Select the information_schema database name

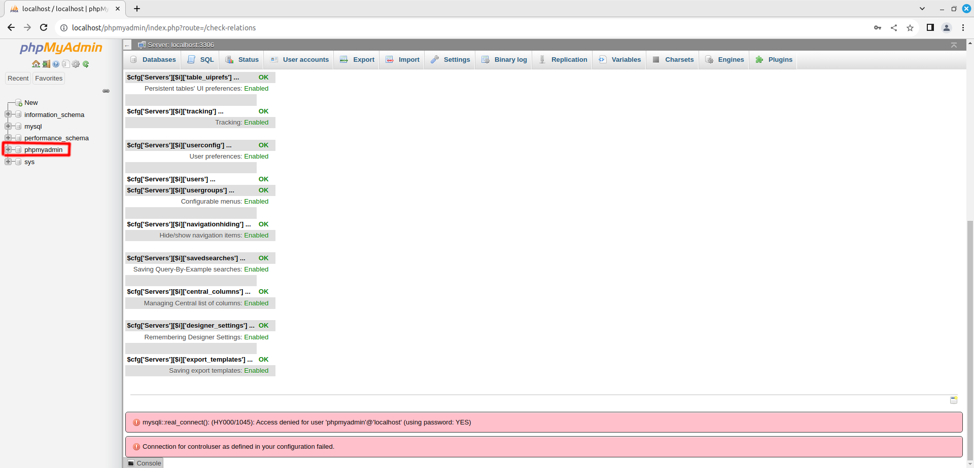(54, 114)
